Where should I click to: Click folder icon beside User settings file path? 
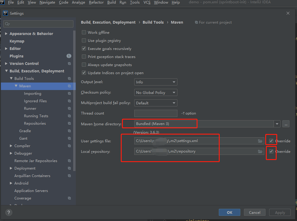click(x=260, y=141)
